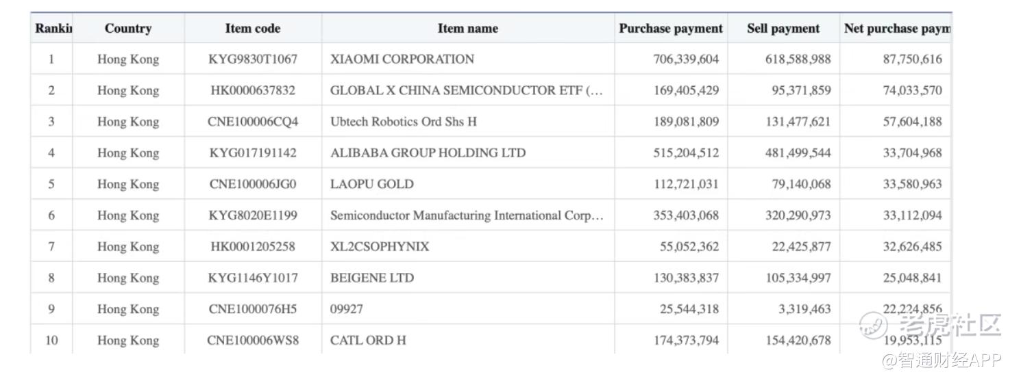Screen dimensions: 1021x383
Task: Click the Purchase payment column header
Action: [x=671, y=29]
